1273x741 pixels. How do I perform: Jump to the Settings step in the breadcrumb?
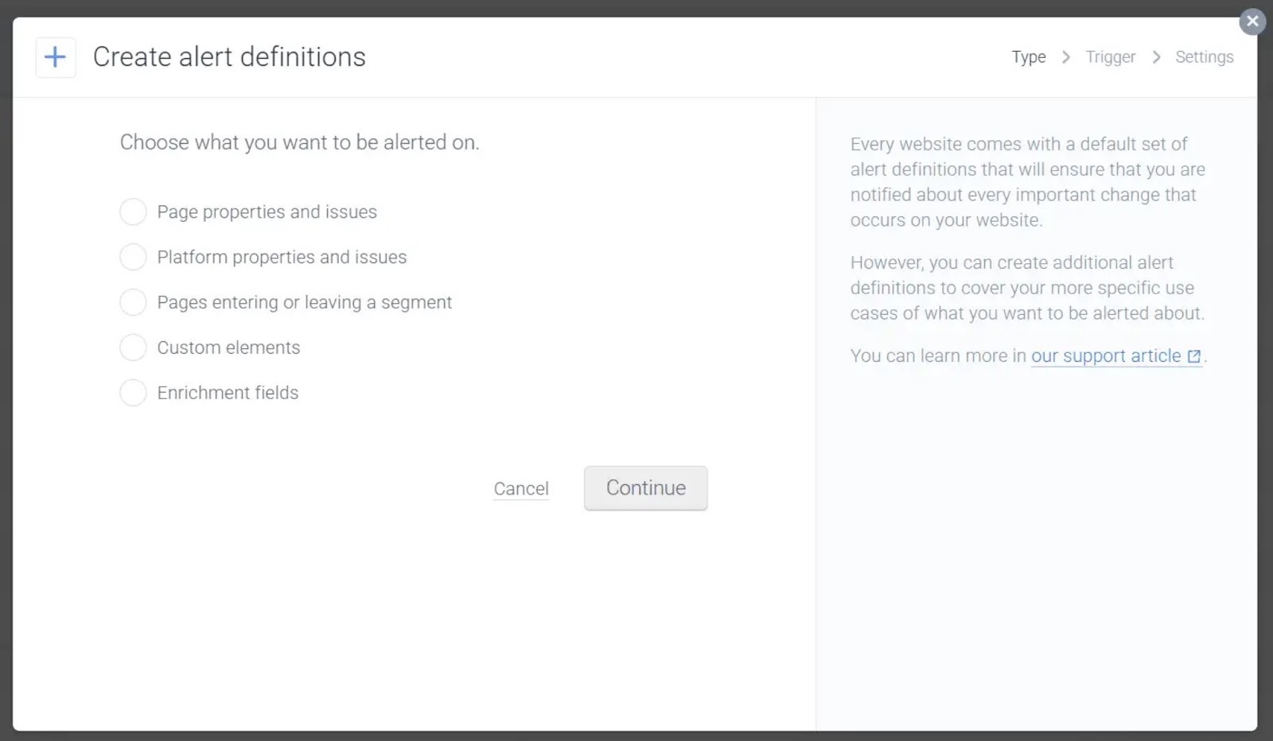point(1204,56)
